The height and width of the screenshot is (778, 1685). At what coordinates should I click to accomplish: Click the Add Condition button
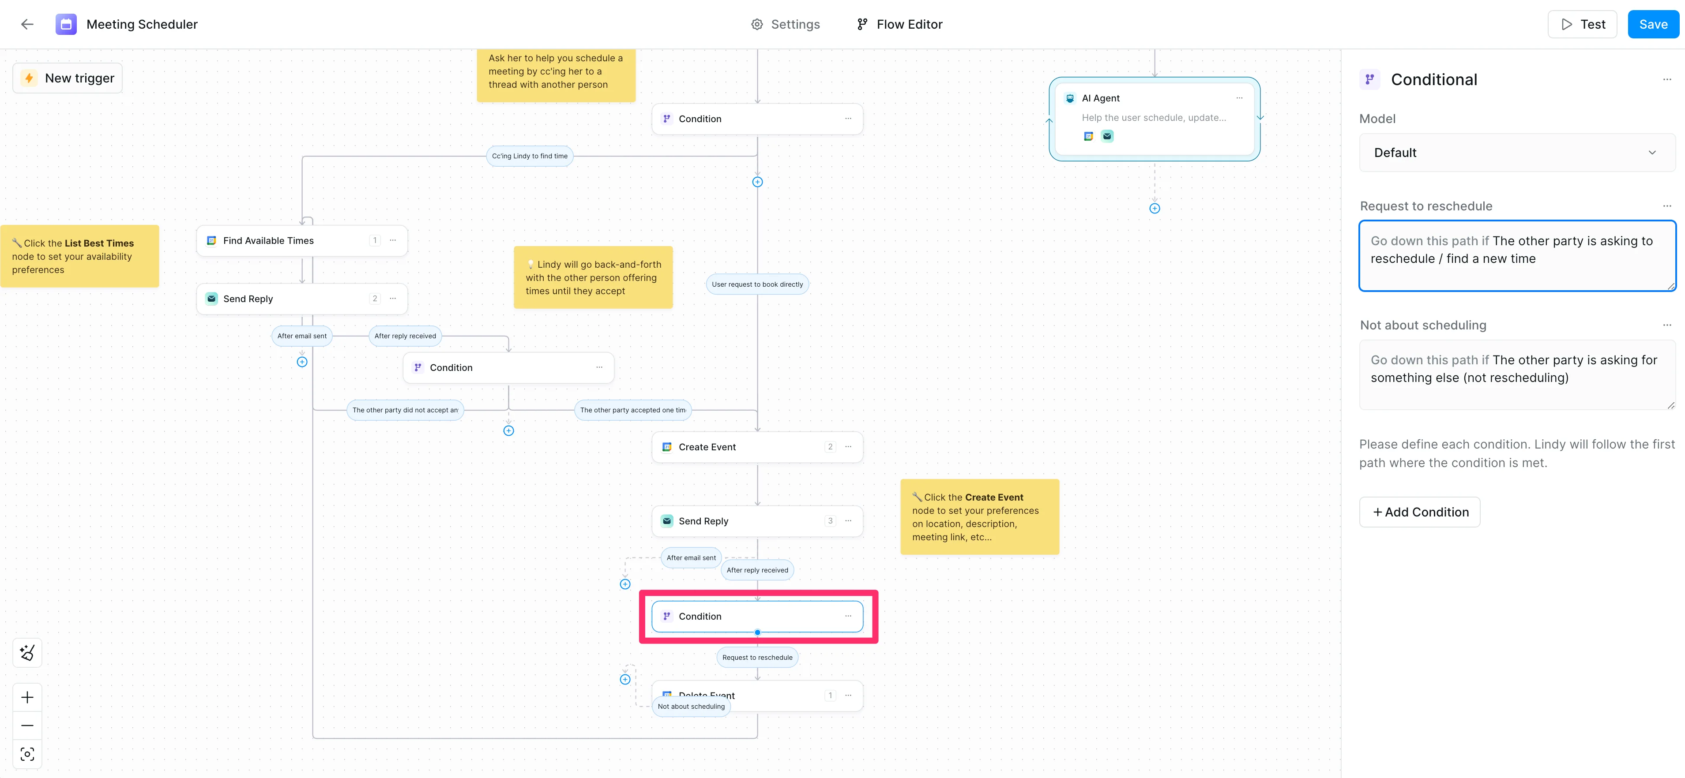[x=1419, y=512]
